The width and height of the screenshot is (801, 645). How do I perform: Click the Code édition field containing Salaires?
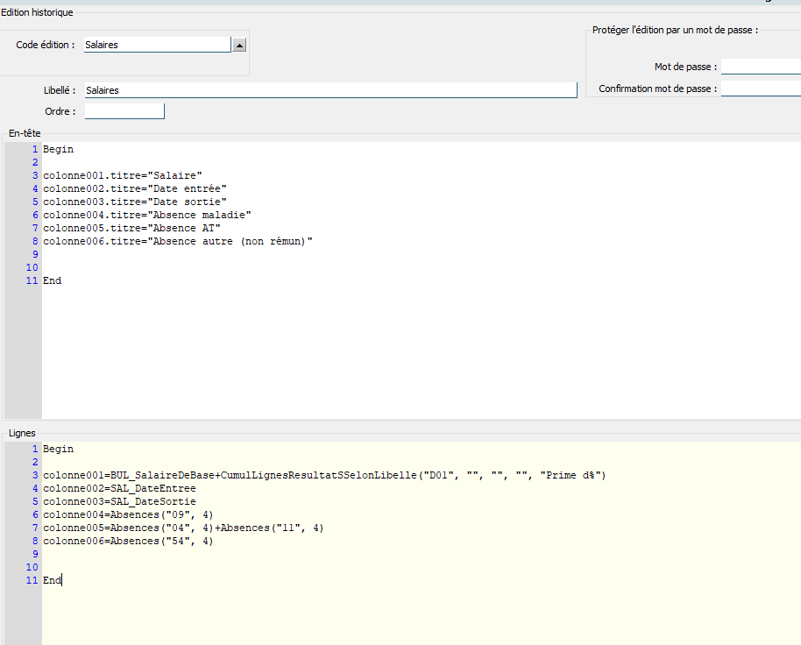tap(158, 45)
